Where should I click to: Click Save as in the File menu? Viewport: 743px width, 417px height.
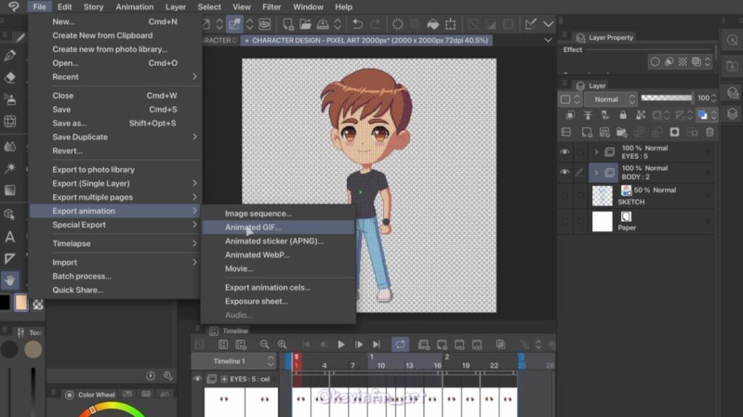(70, 123)
